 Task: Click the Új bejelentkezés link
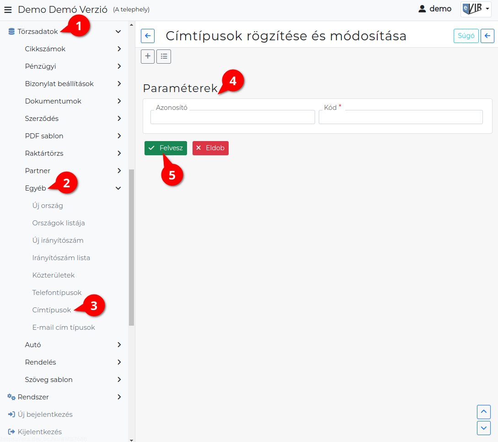[45, 415]
